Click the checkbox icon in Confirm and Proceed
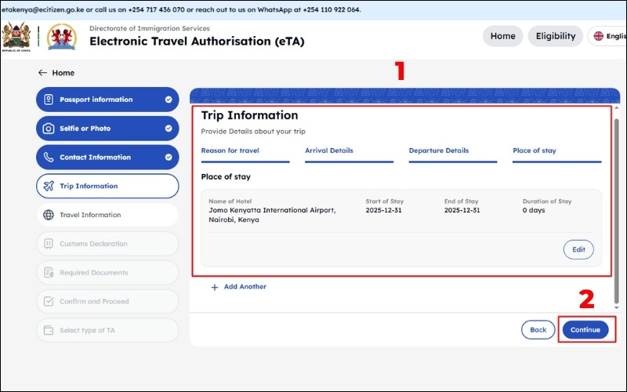 [49, 301]
